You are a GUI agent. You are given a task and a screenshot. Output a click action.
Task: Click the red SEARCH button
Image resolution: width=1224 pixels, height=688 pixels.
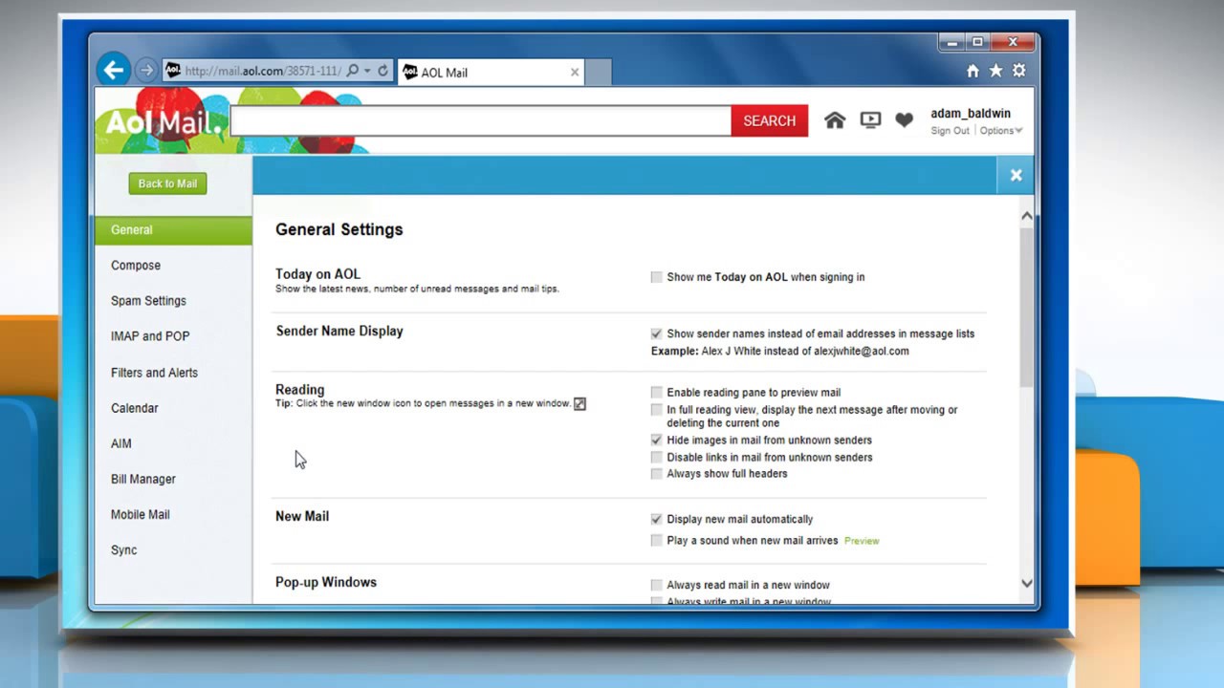click(770, 120)
